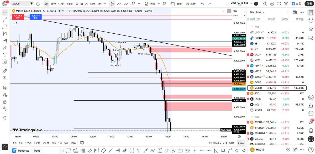The height and width of the screenshot is (154, 315).
Task: Take a chart snapshot with camera icon
Action: [286, 4]
